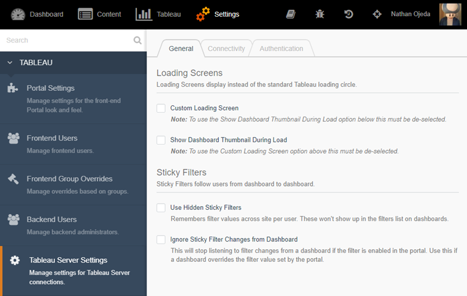
Task: Go to Frontend Group Overrides
Action: [74, 185]
